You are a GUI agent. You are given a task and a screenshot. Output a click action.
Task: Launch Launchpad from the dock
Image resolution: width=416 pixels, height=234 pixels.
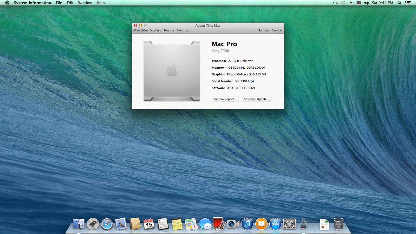click(93, 224)
